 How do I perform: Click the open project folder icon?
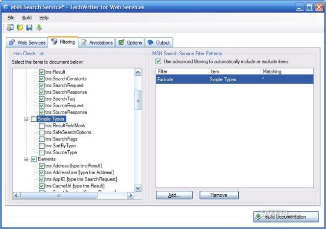click(x=20, y=27)
